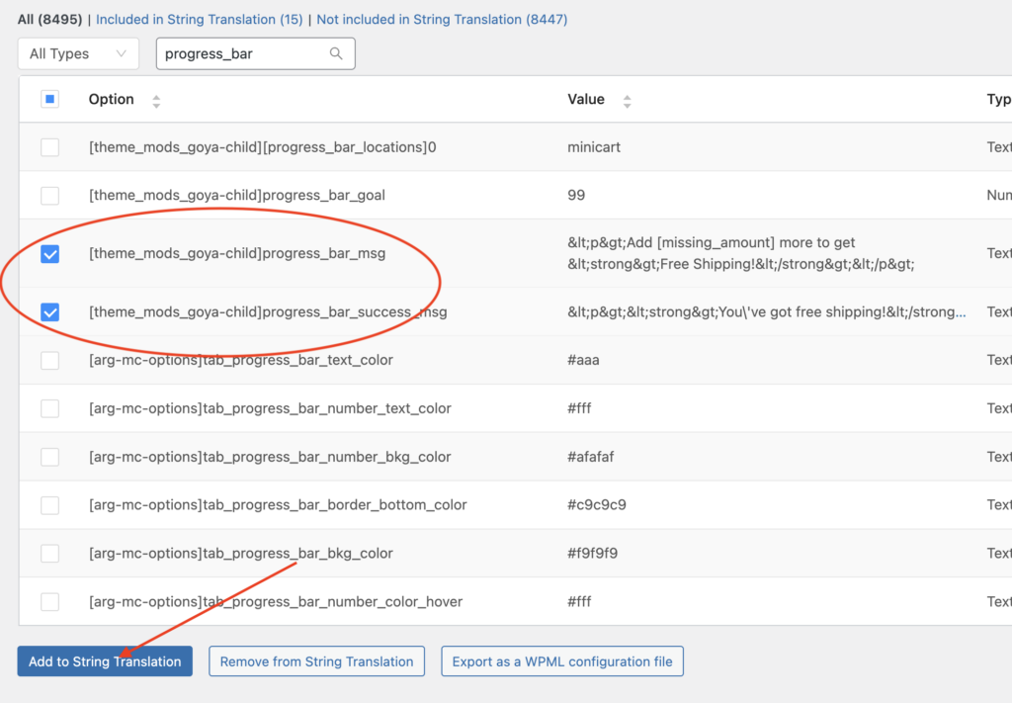The image size is (1012, 703).
Task: Sort by Value column arrows
Action: click(627, 101)
